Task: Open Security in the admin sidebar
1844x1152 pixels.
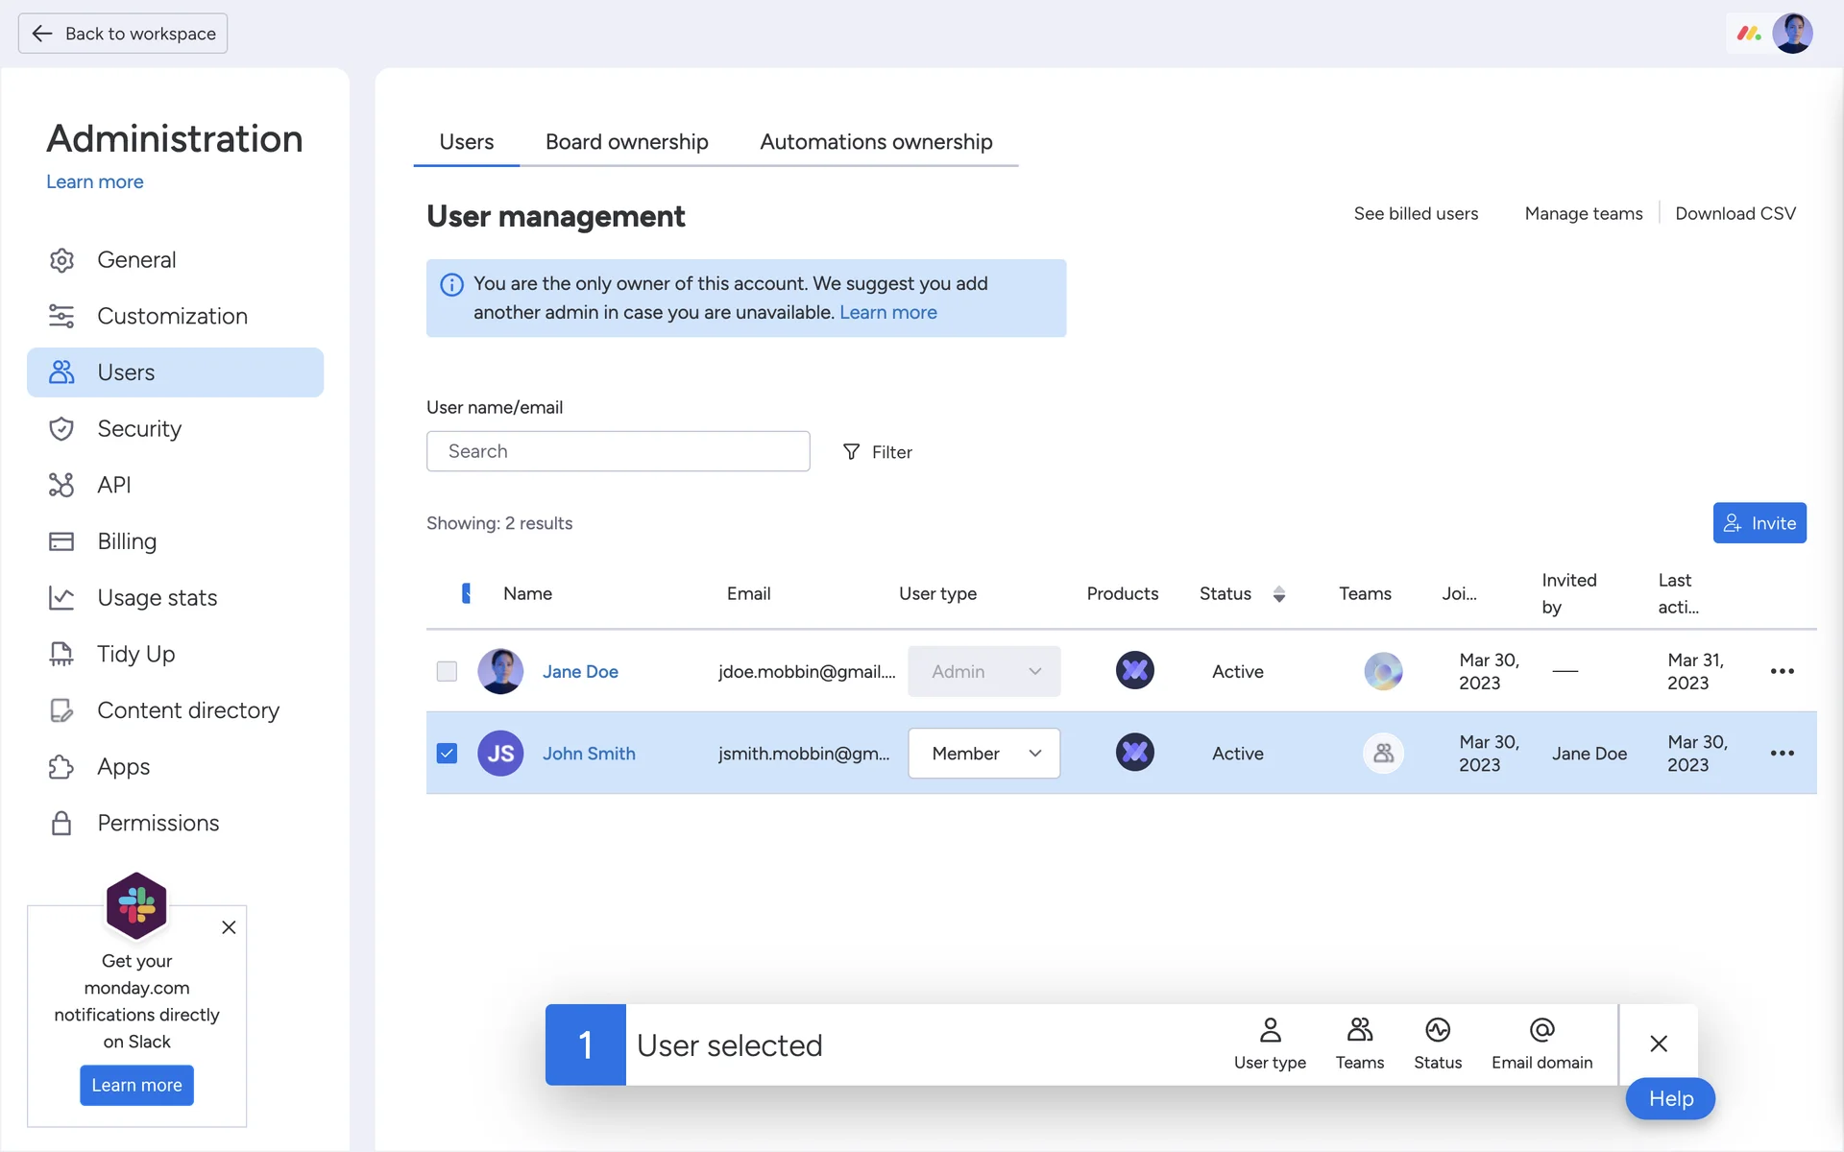Action: coord(139,428)
